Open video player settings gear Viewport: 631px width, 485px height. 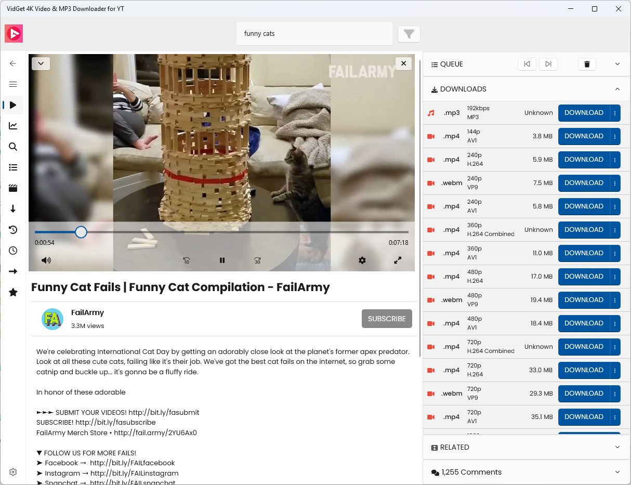click(362, 260)
